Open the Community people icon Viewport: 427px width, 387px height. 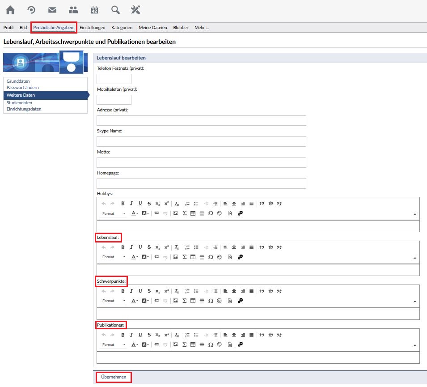(73, 10)
